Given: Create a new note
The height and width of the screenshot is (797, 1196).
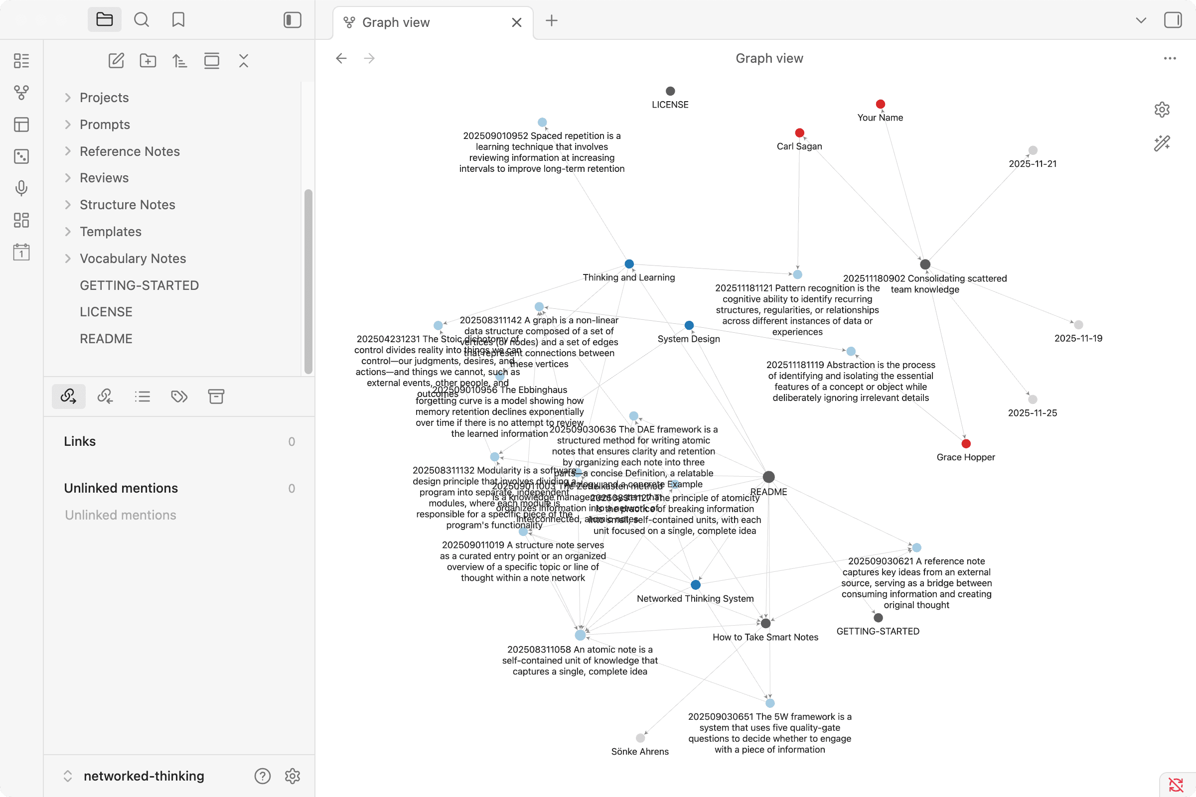Looking at the screenshot, I should pos(117,61).
